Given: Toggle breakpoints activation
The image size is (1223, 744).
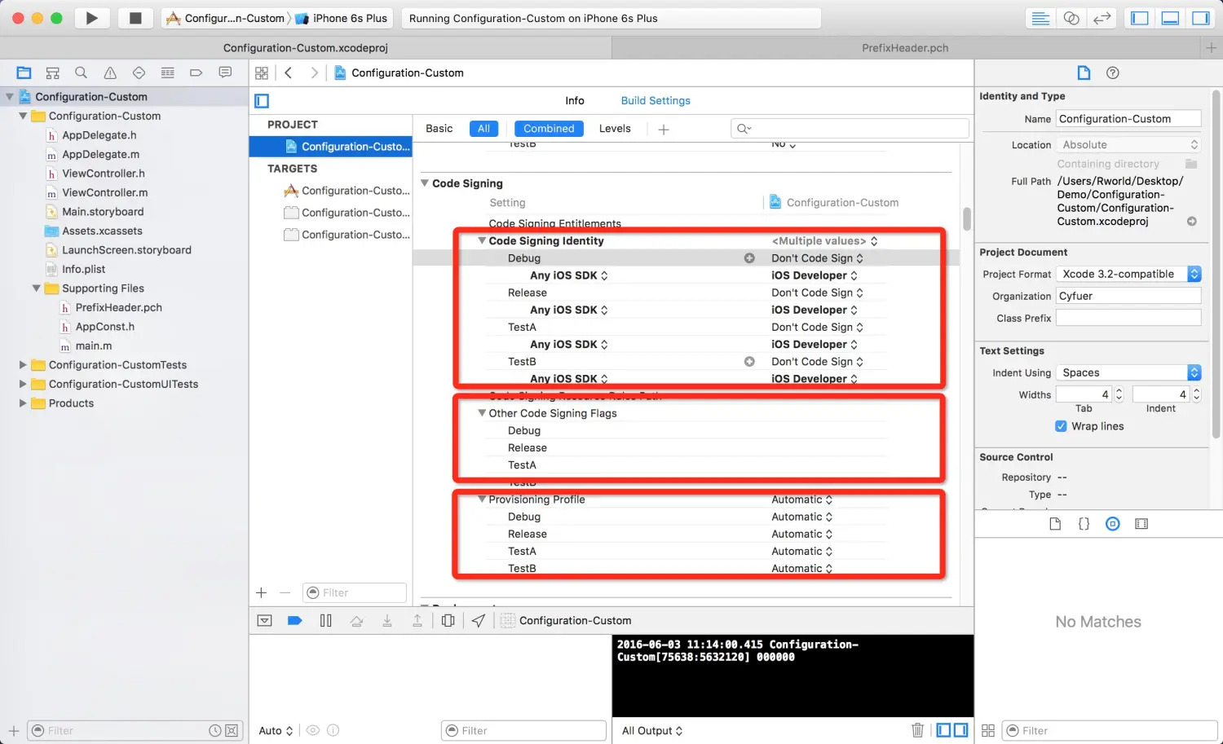Looking at the screenshot, I should coord(295,621).
